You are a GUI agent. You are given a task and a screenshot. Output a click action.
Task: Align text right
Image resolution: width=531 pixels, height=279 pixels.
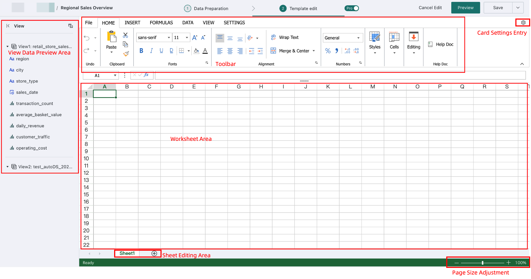(x=240, y=51)
